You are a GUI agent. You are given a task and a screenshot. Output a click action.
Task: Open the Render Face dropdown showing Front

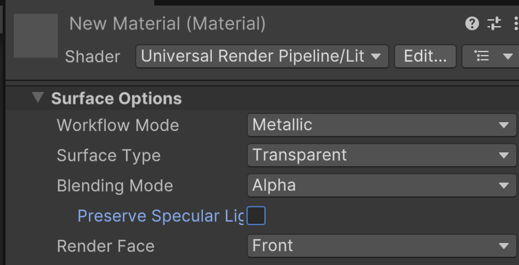click(x=381, y=246)
